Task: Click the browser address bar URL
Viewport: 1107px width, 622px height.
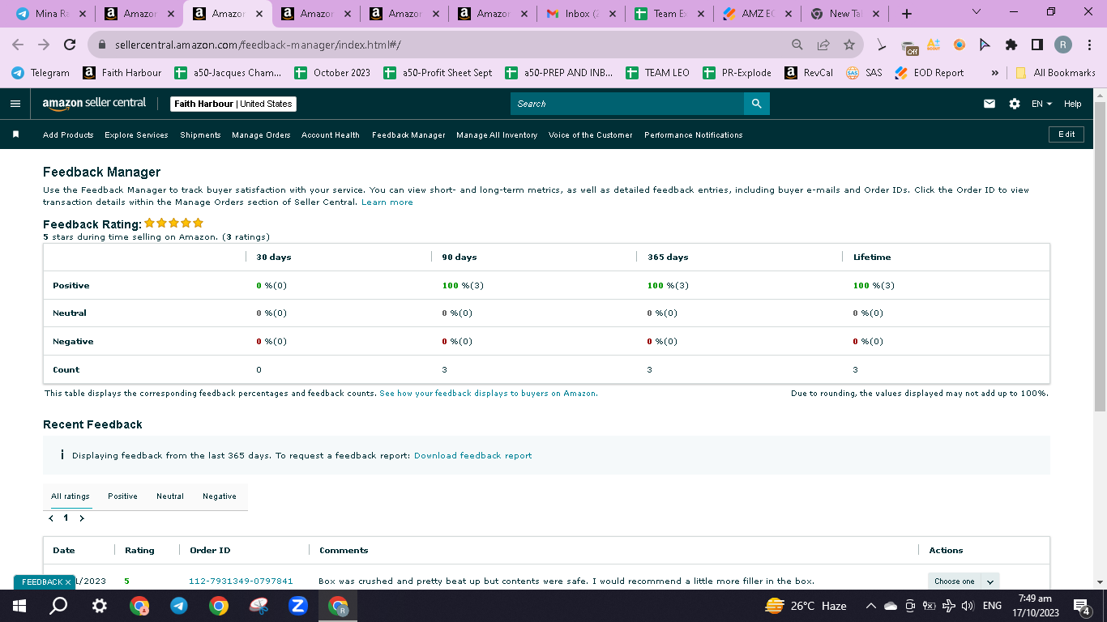Action: pos(258,45)
